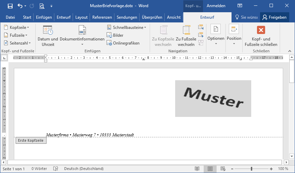295x173 pixels.
Task: Open spelling check icon in status bar
Action: 56,169
